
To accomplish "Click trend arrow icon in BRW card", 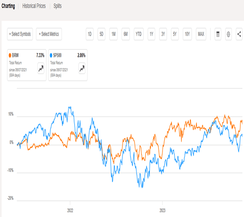I will (x=41, y=69).
